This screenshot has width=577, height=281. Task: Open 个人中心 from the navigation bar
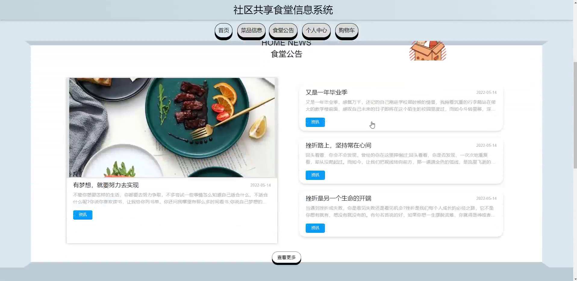(x=316, y=30)
